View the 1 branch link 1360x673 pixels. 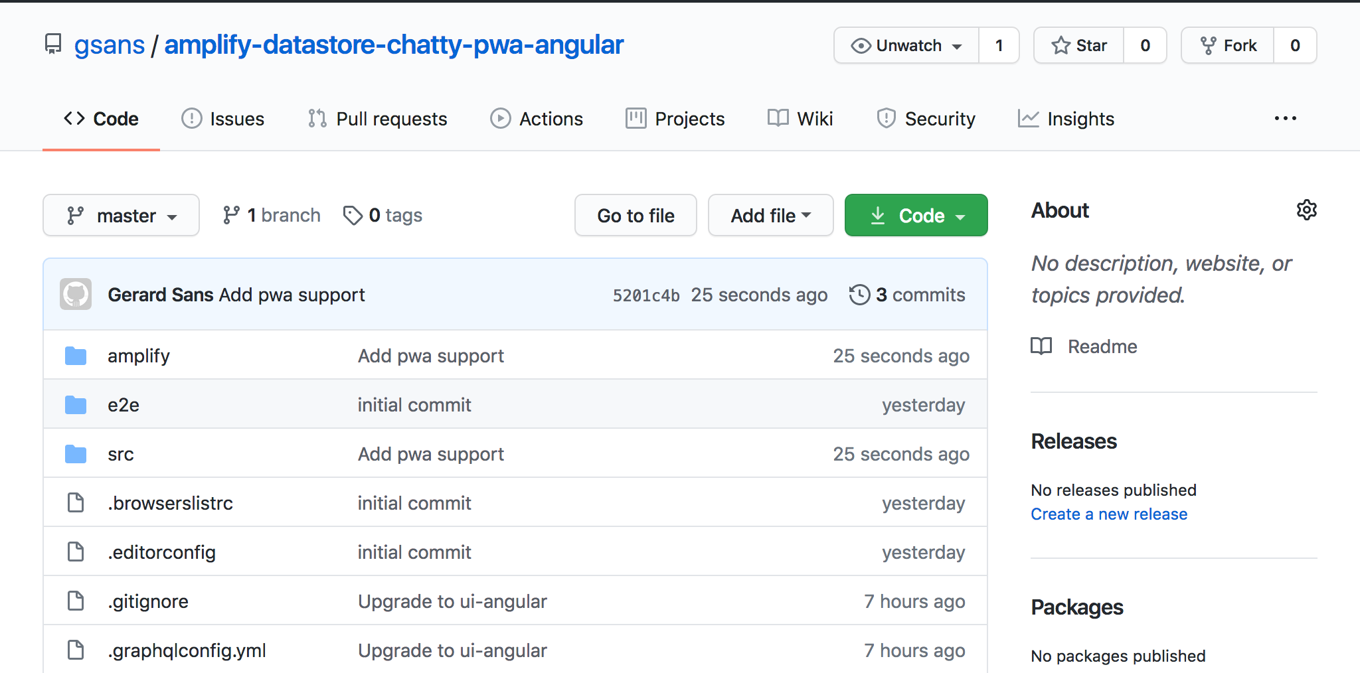pyautogui.click(x=272, y=215)
